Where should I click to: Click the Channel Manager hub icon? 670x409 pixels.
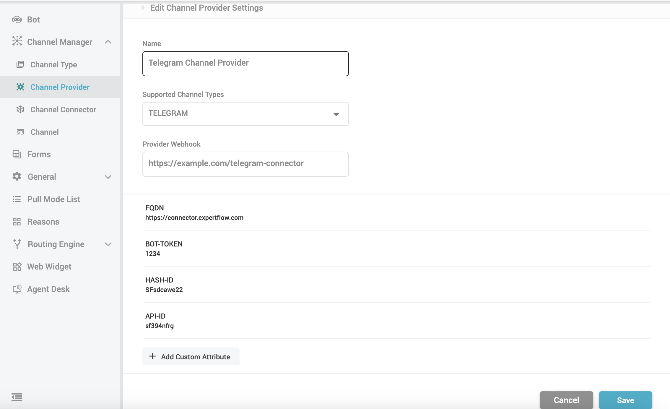pos(17,42)
